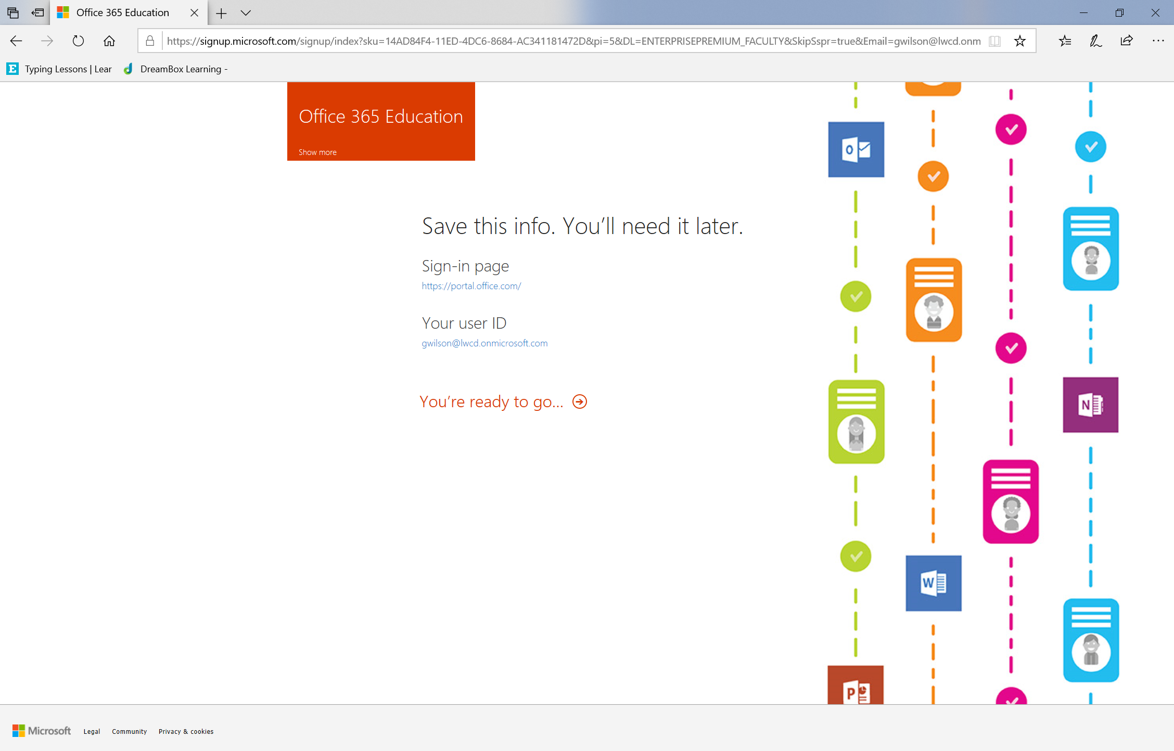Click the OneNote purple icon
Screen dimensions: 1174x751
(x=1091, y=405)
